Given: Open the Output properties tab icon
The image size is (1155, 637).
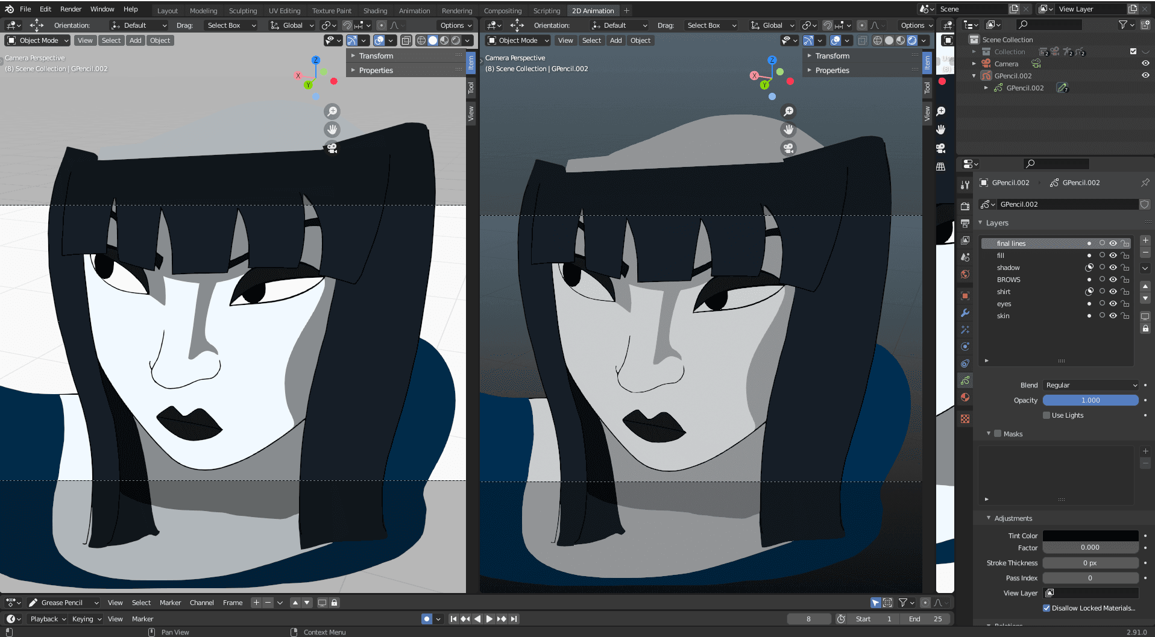Looking at the screenshot, I should point(965,223).
